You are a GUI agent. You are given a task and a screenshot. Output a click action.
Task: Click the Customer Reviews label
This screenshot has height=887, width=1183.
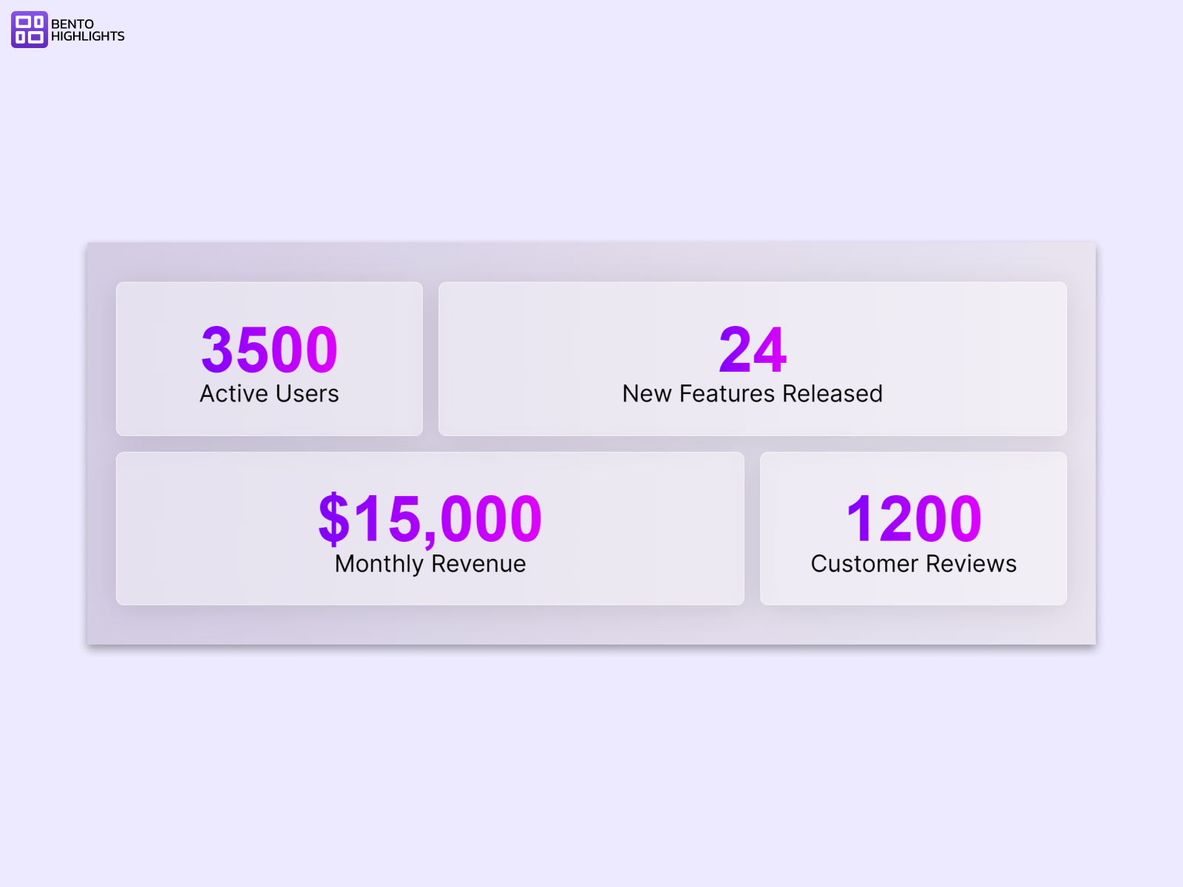tap(913, 564)
